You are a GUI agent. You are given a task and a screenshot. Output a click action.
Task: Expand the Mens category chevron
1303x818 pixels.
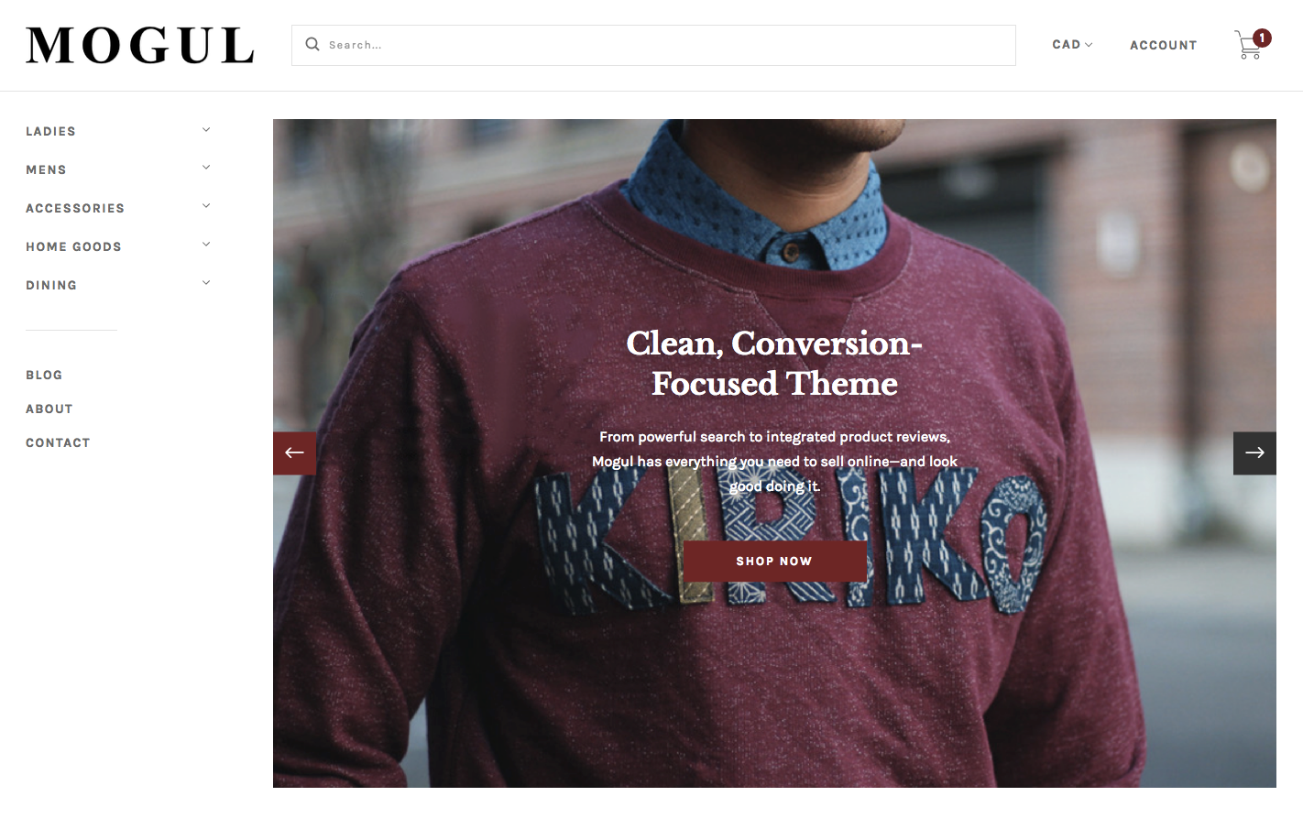206,168
